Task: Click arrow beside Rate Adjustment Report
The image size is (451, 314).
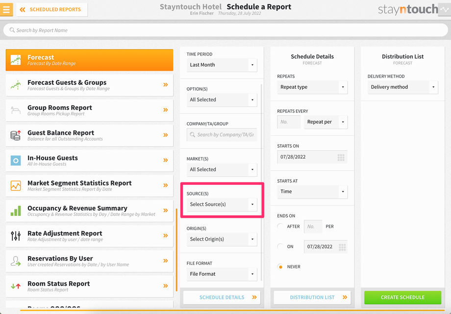Action: click(166, 235)
